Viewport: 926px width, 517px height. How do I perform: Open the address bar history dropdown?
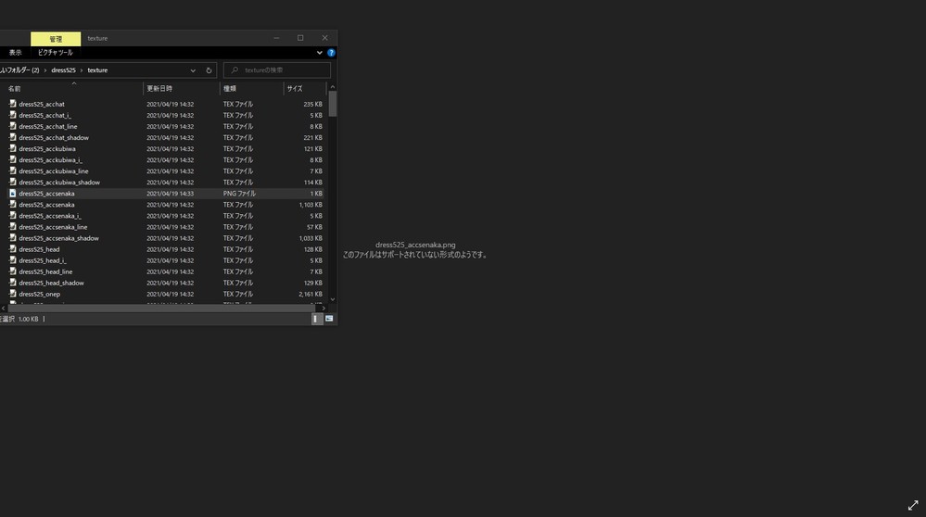pyautogui.click(x=193, y=70)
